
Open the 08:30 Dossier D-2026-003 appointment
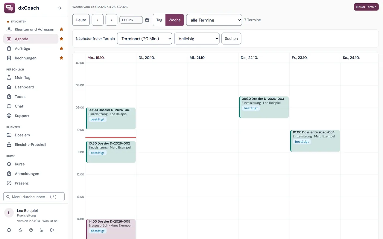coord(264,107)
